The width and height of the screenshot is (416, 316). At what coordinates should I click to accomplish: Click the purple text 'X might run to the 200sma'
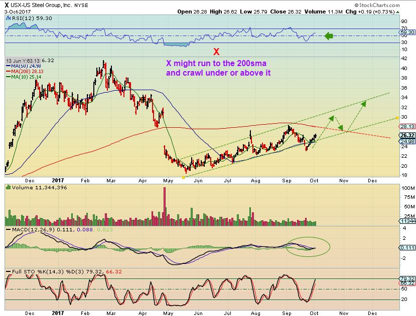(x=216, y=63)
